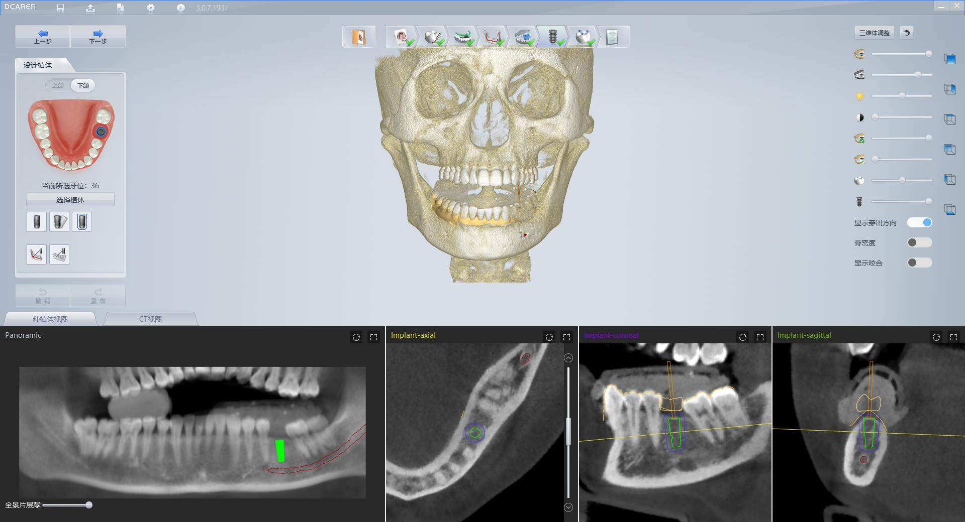Click the save disk icon in title bar

[60, 8]
